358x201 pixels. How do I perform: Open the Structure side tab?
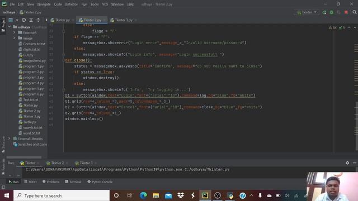[x=3, y=145]
